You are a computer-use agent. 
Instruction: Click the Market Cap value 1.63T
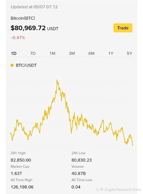click(16, 173)
